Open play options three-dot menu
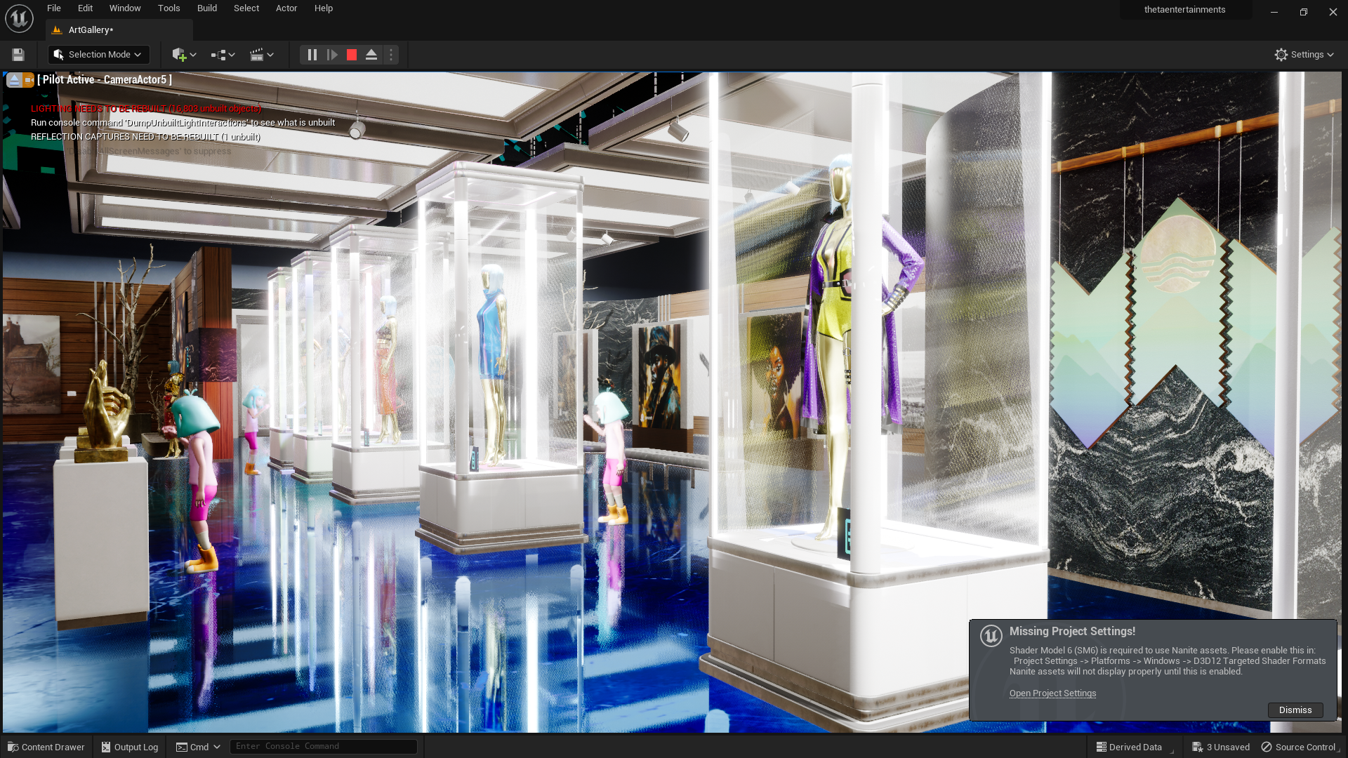Viewport: 1348px width, 758px height. click(x=391, y=55)
